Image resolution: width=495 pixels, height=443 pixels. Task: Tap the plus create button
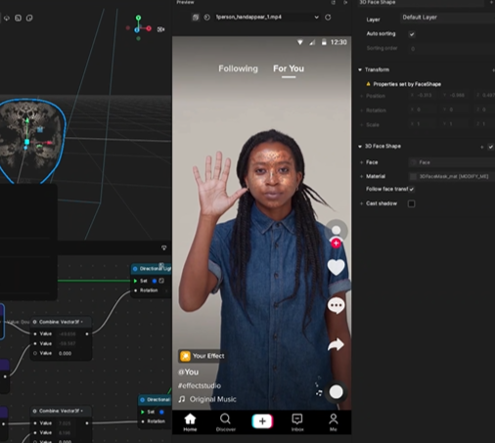pyautogui.click(x=262, y=421)
